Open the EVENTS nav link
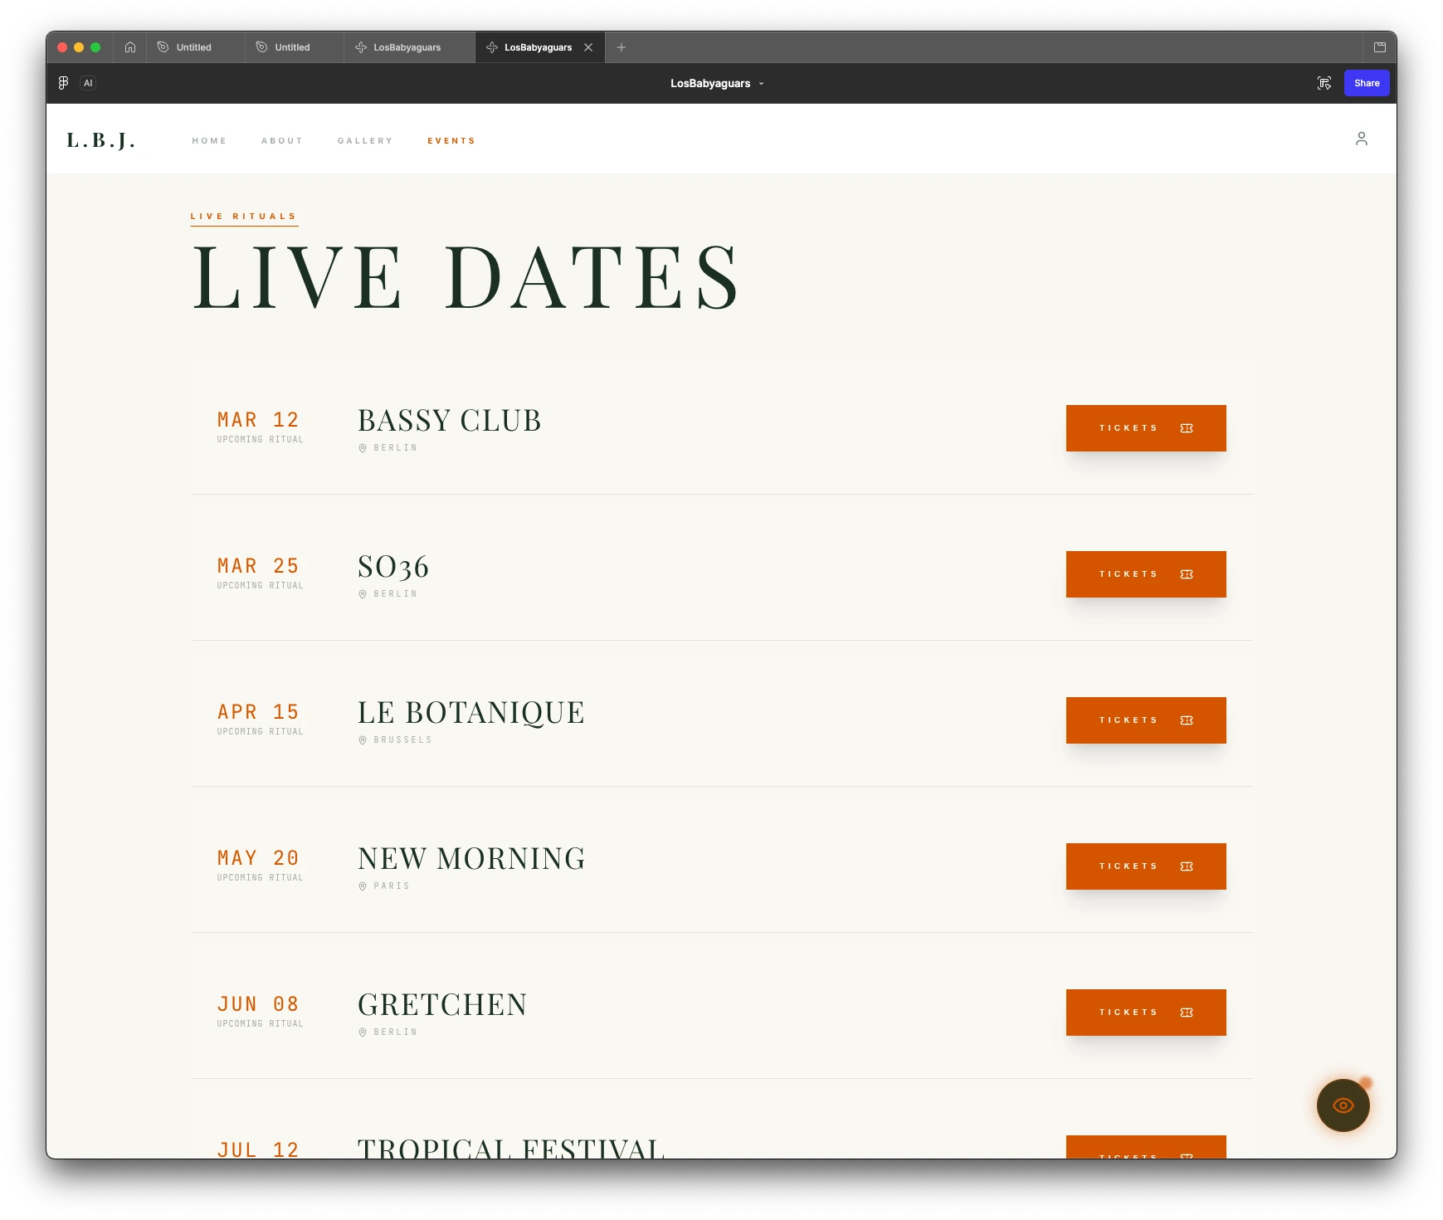Viewport: 1443px width, 1220px height. point(451,141)
